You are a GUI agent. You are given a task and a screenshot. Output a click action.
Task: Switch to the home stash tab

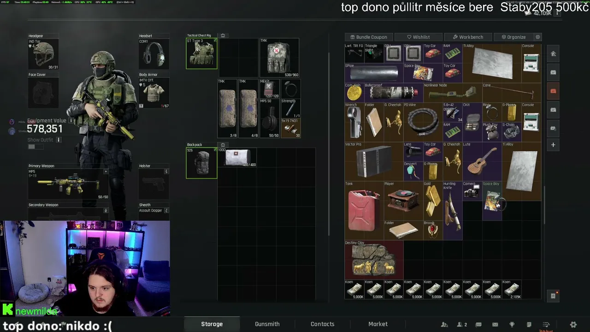click(553, 54)
